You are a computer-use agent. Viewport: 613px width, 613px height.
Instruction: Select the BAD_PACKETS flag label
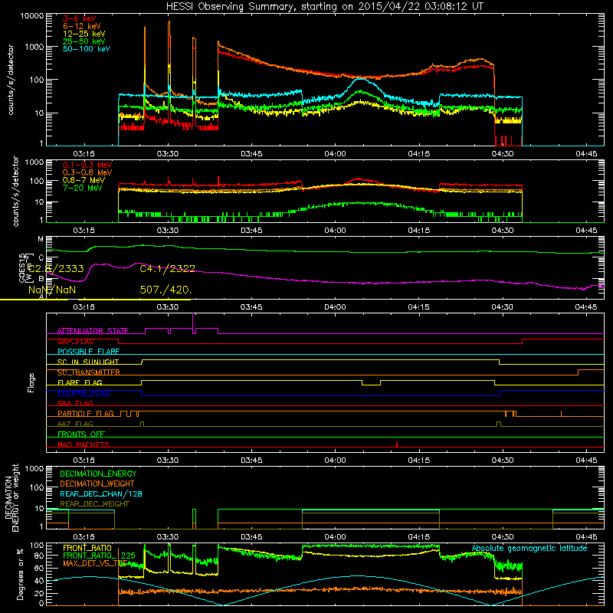point(84,444)
